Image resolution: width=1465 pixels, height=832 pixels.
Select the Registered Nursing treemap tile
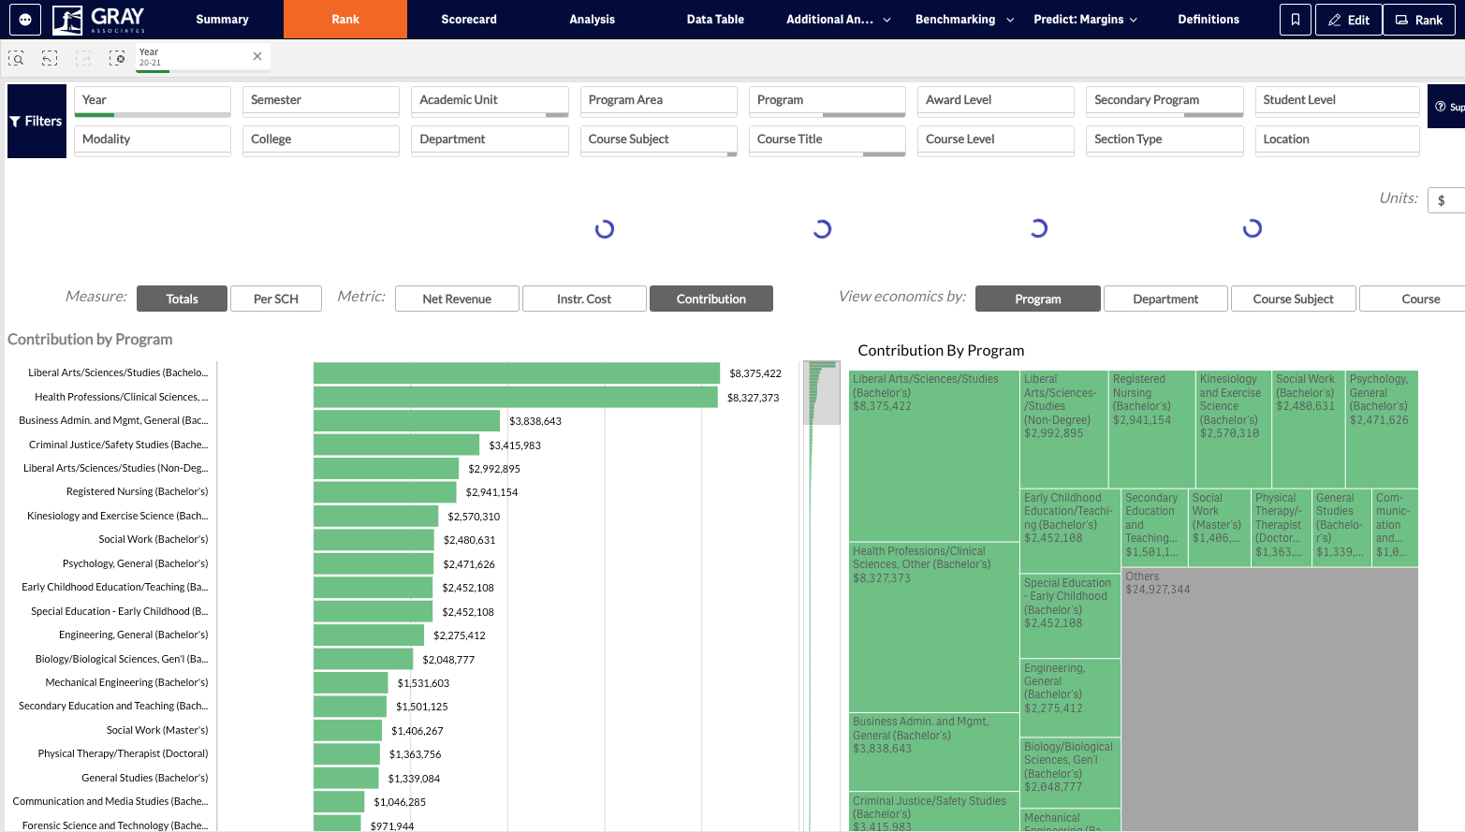(x=1152, y=429)
